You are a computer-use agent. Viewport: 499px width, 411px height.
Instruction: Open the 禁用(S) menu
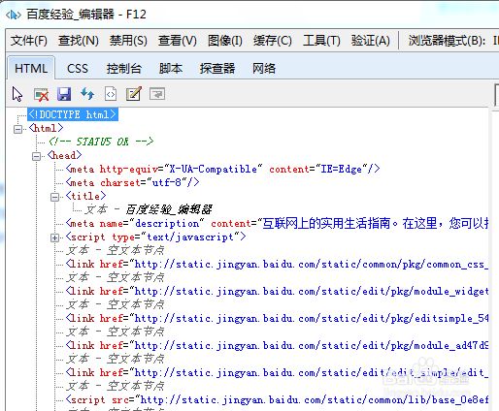point(128,41)
